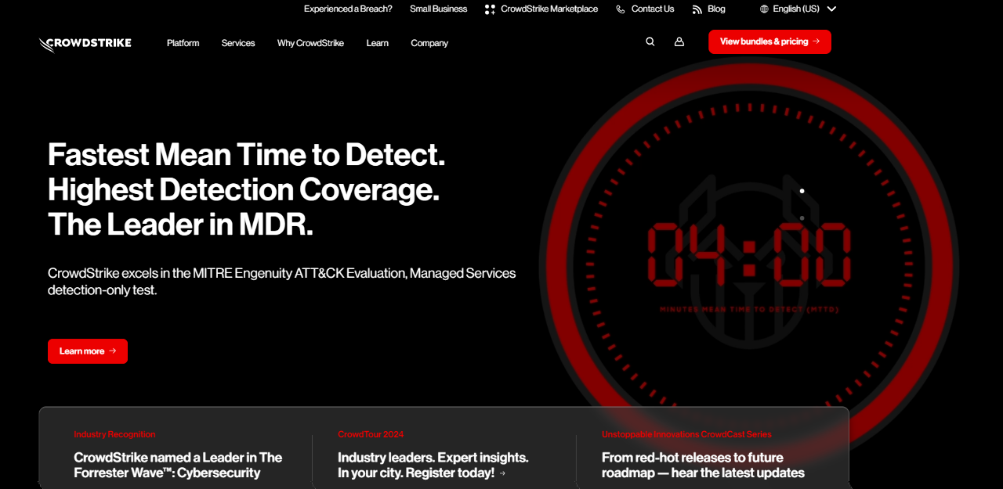The image size is (1003, 489).
Task: Open the Blog link
Action: coord(716,9)
